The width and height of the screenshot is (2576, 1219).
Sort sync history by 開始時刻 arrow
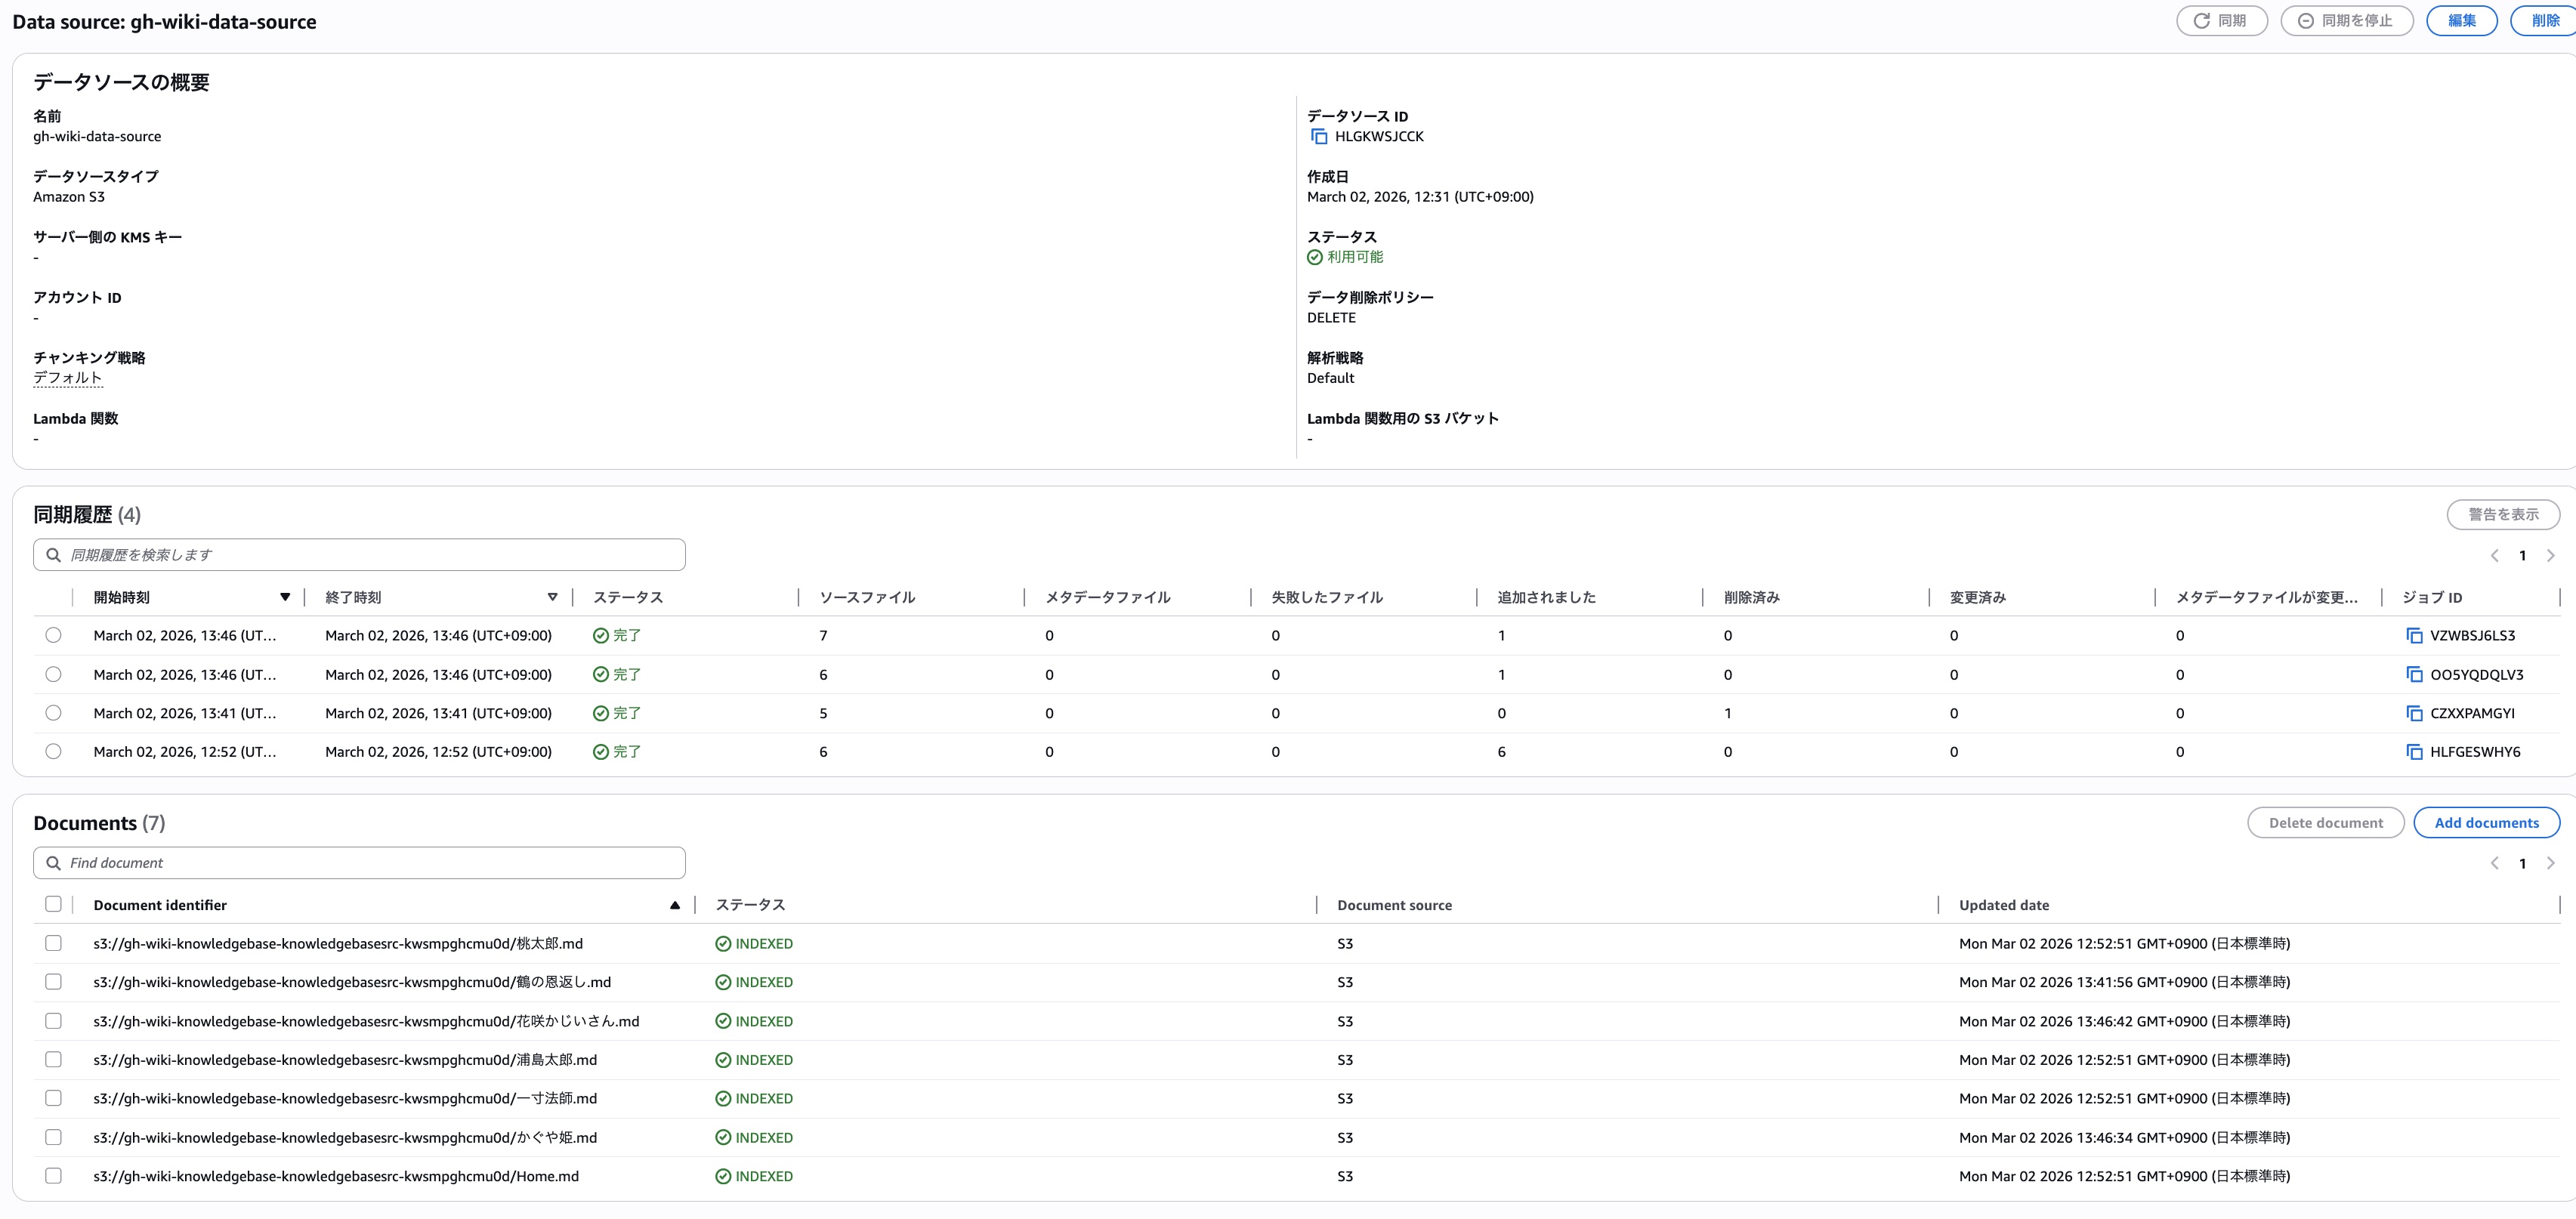coord(285,597)
